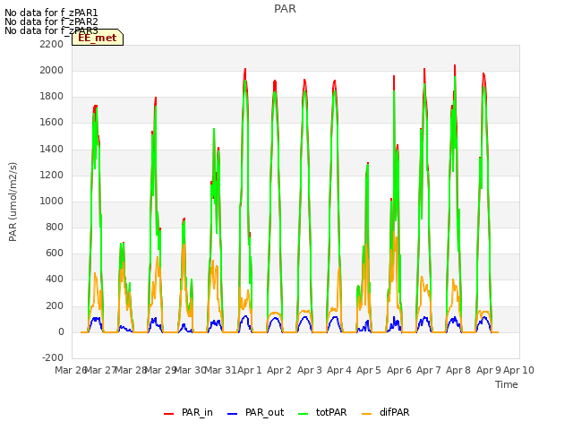The height and width of the screenshot is (430, 573).
Task: Click the 800 y-axis tick label
Action: [55, 228]
